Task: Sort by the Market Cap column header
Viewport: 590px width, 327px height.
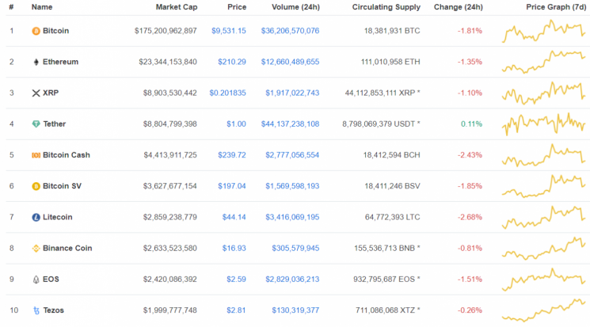Action: (x=177, y=7)
